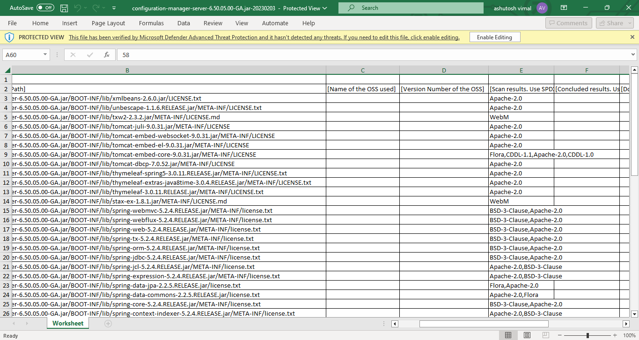Click the horizontal scrollbar right arrow

[x=626, y=323]
